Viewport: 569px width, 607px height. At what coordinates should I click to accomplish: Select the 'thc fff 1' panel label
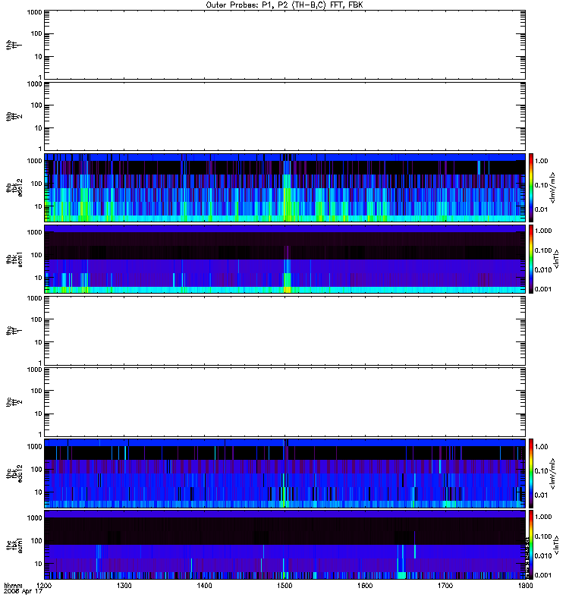(14, 331)
